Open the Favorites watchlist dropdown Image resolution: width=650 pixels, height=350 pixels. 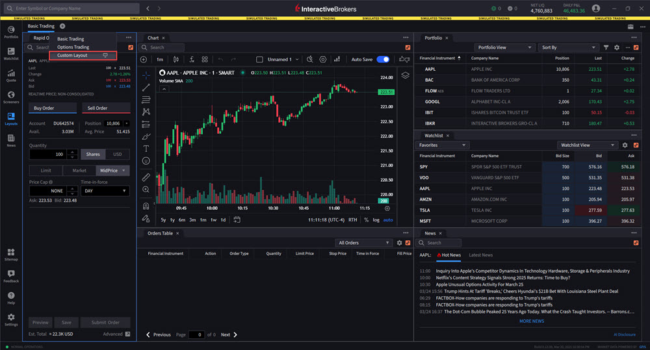point(442,145)
